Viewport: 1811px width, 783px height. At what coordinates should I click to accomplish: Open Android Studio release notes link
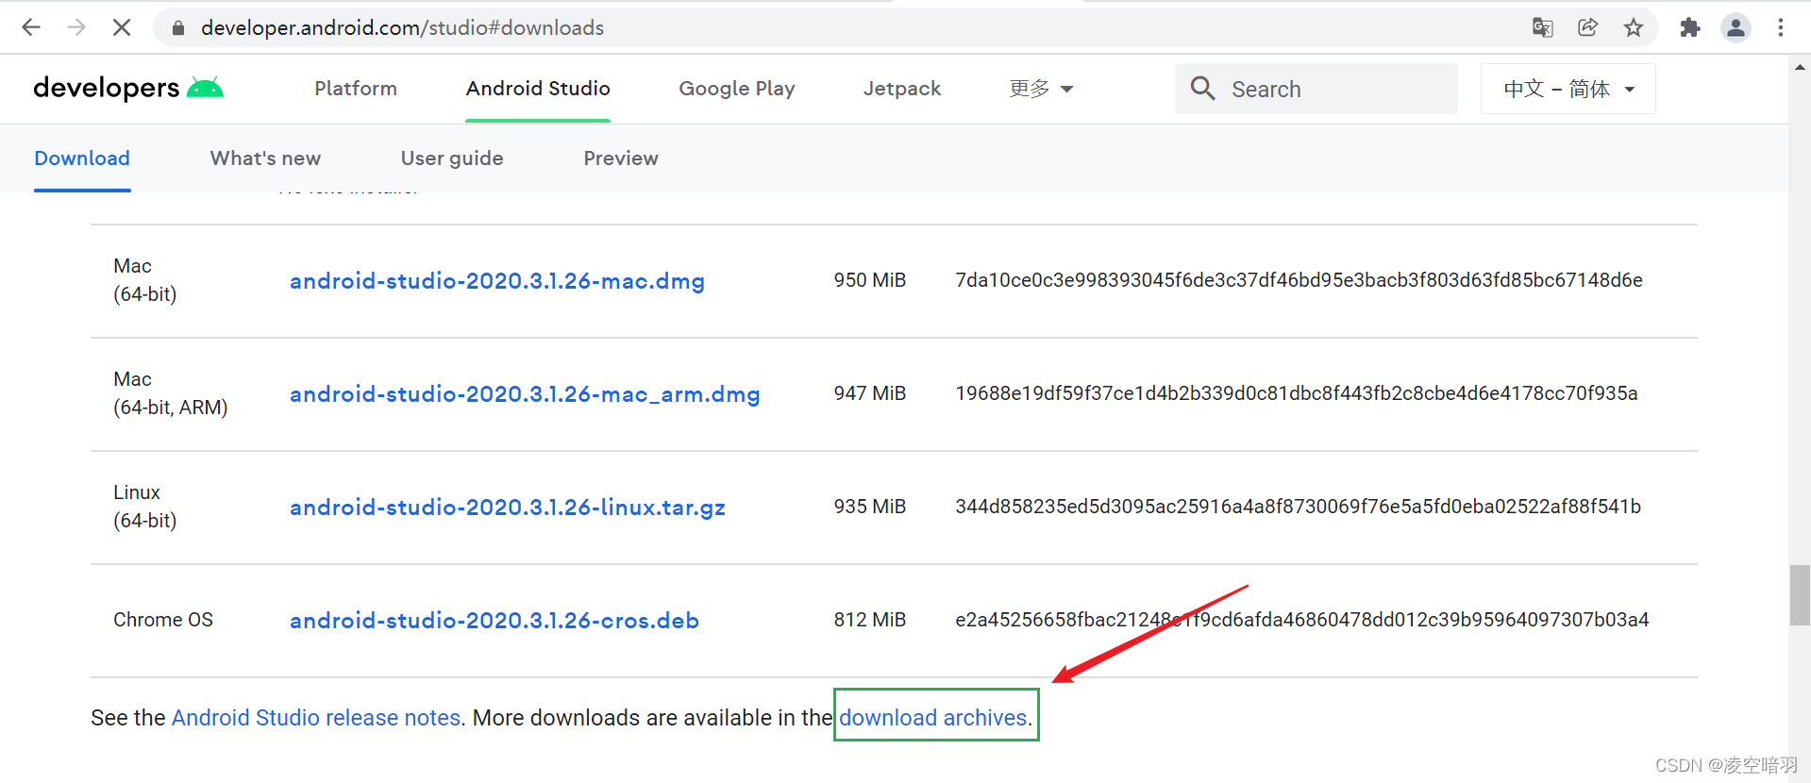[316, 718]
